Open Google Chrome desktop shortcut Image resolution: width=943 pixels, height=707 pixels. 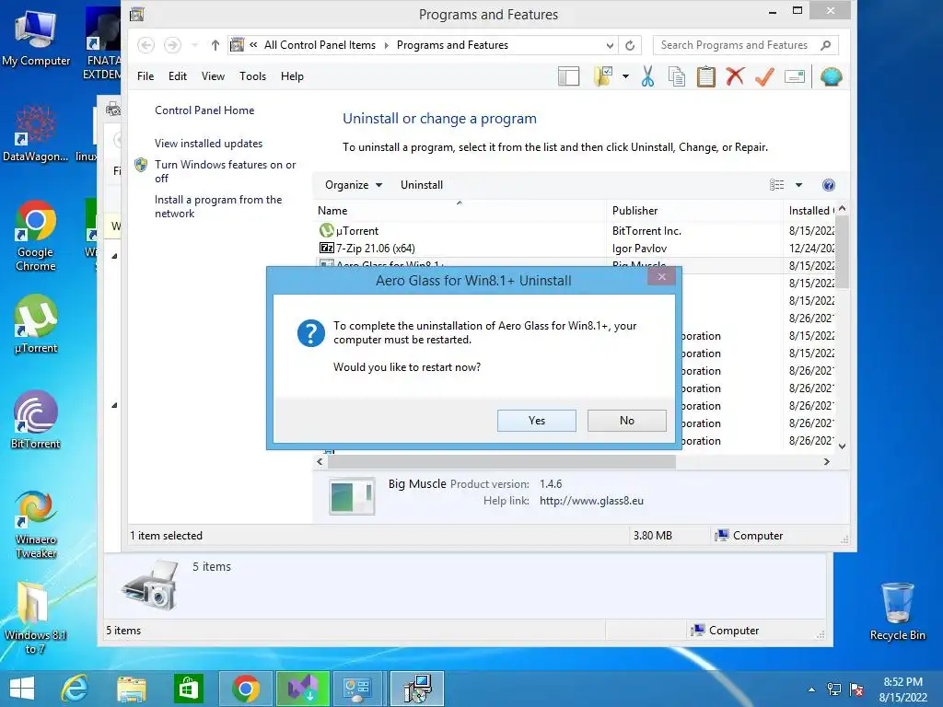point(36,236)
